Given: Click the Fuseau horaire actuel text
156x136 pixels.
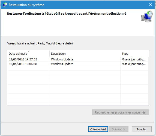Looking at the screenshot, I should [x=40, y=43].
